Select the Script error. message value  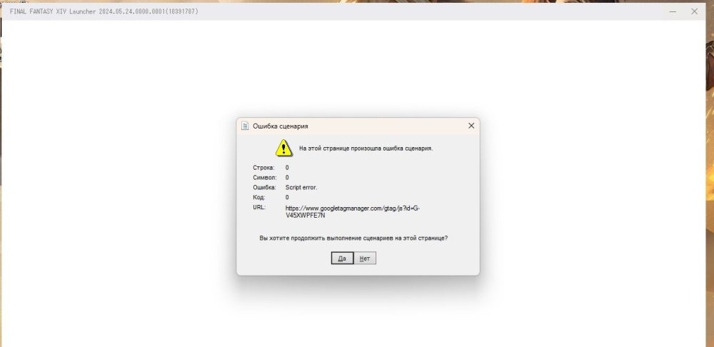[301, 187]
